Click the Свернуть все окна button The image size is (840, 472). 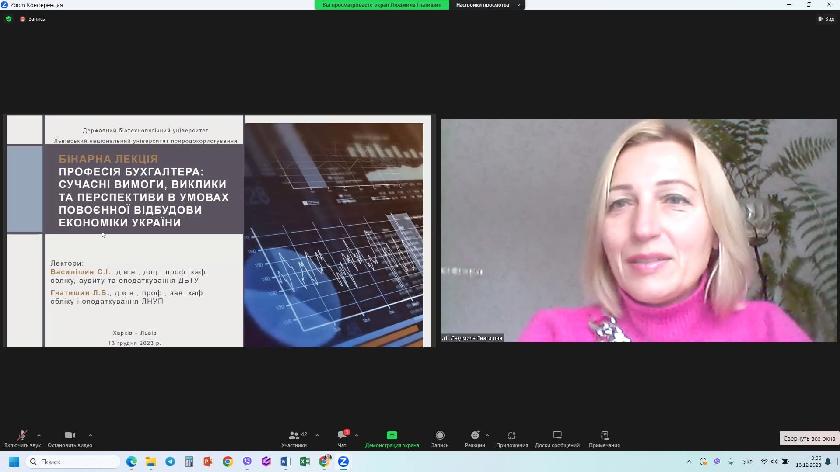coord(809,438)
